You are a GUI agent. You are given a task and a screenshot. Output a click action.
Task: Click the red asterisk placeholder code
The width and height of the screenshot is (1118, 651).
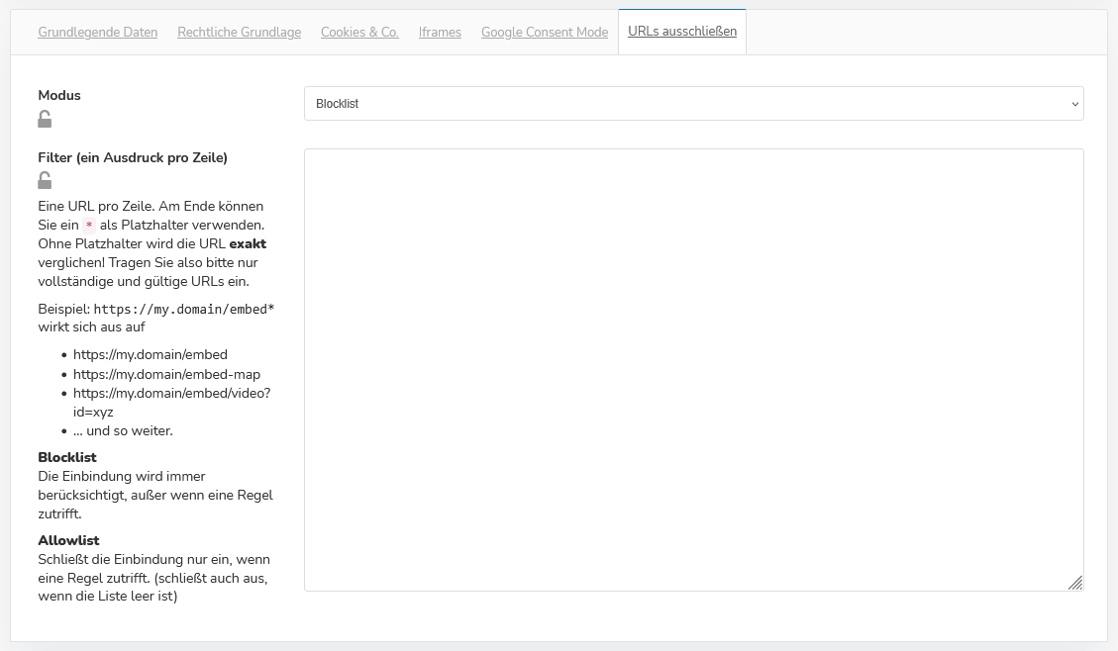[x=90, y=226]
